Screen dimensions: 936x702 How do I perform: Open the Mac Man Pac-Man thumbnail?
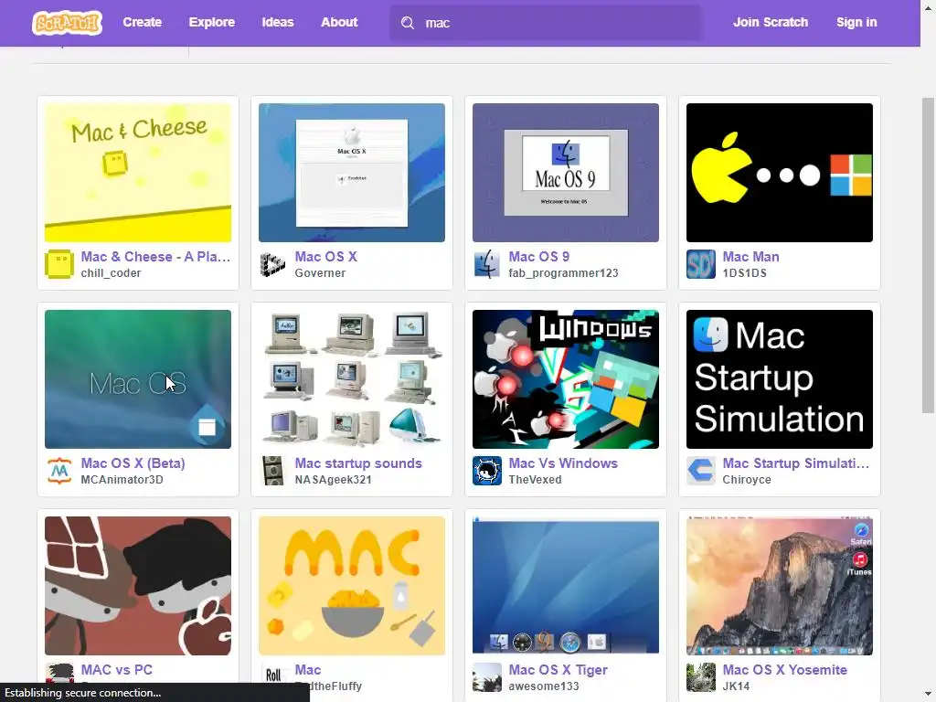pos(780,173)
